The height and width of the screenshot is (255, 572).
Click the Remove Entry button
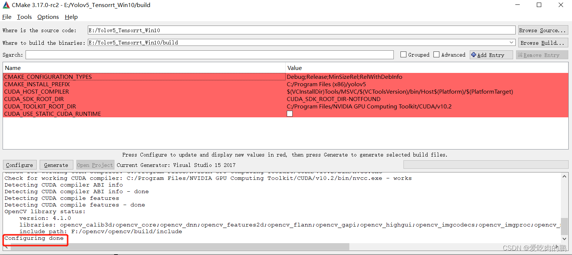[x=542, y=55]
